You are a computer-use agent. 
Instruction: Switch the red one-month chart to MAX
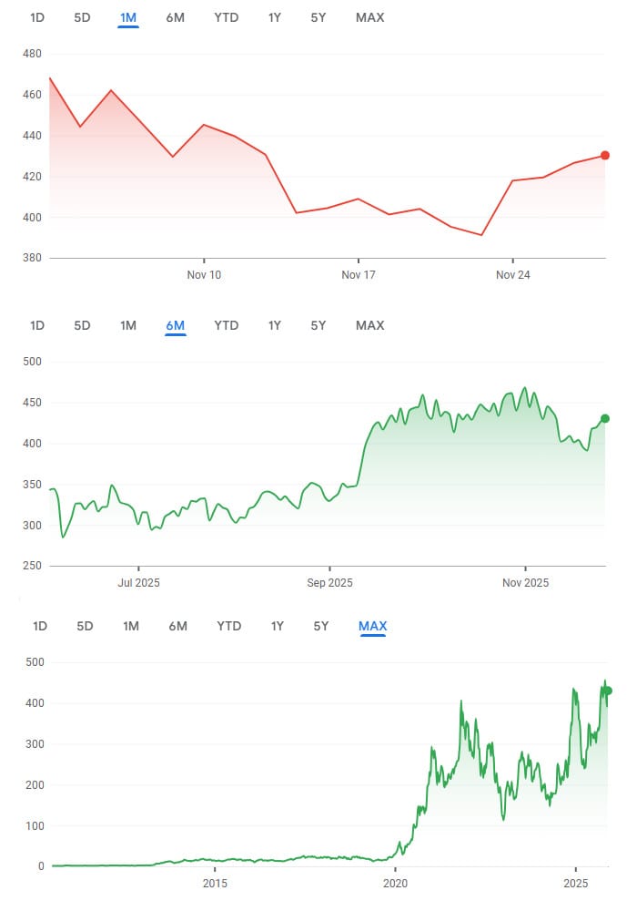tap(370, 17)
